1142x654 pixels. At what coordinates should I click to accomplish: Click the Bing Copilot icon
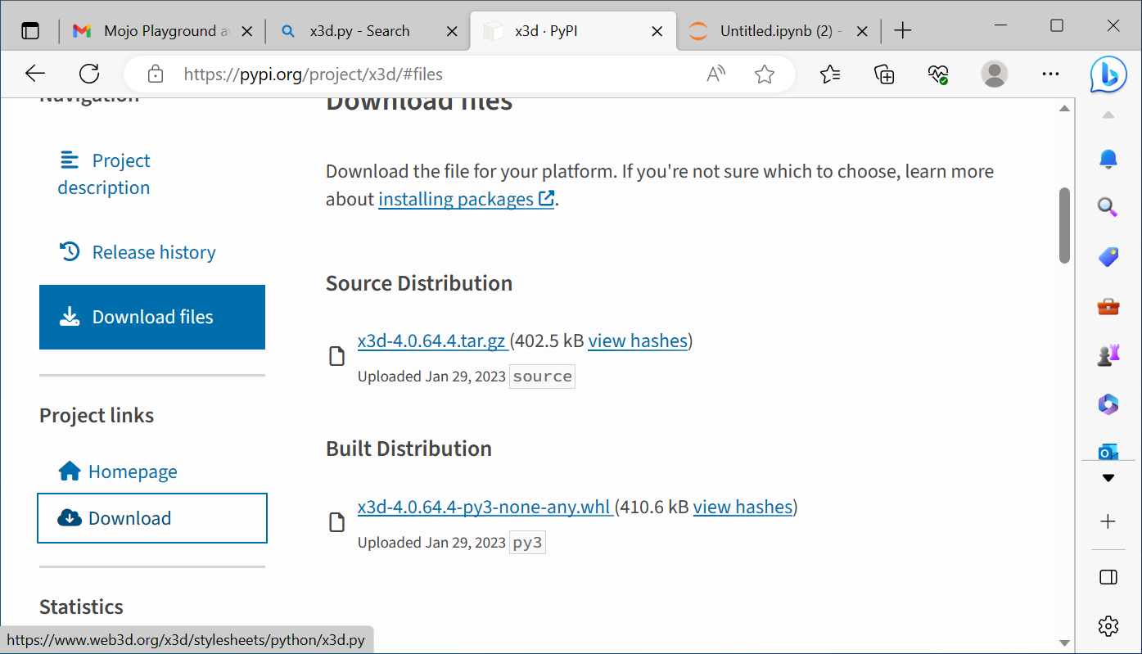pyautogui.click(x=1108, y=75)
